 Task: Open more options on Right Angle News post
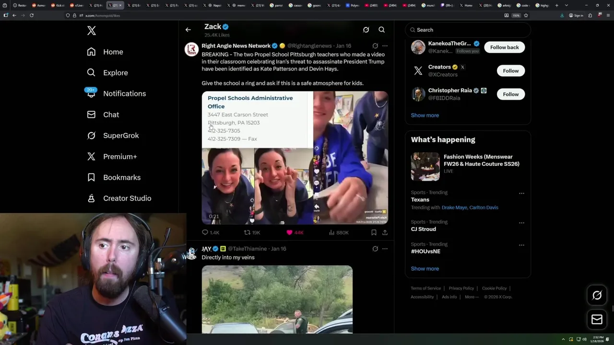385,46
